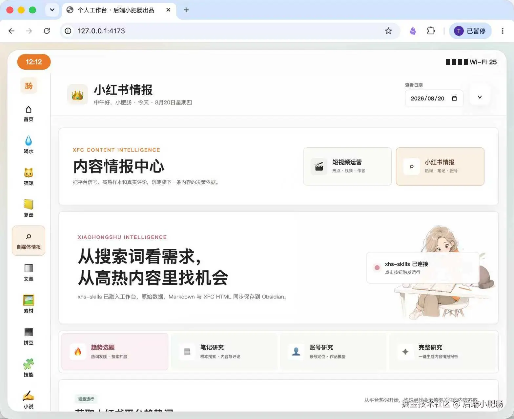The image size is (514, 419).
Task: Open the browser three-dot menu
Action: click(503, 31)
